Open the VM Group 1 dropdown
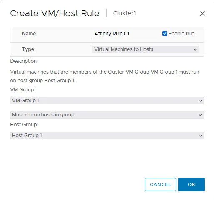The width and height of the screenshot is (214, 200). pyautogui.click(x=107, y=101)
